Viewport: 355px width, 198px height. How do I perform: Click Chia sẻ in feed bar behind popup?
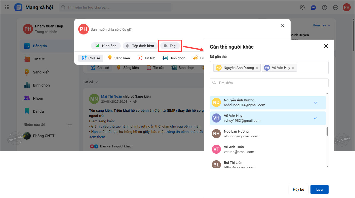(100, 68)
